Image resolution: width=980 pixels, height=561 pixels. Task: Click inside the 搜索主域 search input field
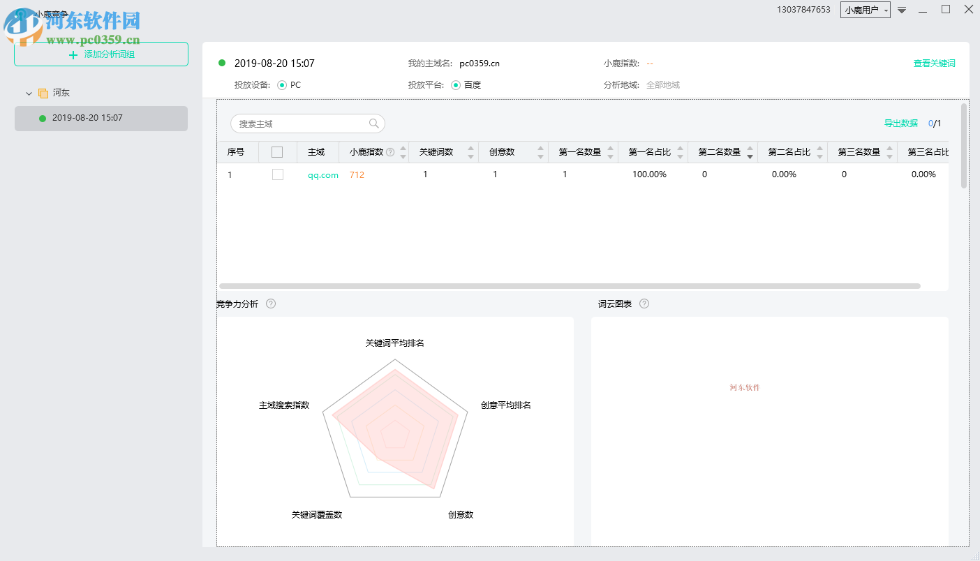pos(300,123)
